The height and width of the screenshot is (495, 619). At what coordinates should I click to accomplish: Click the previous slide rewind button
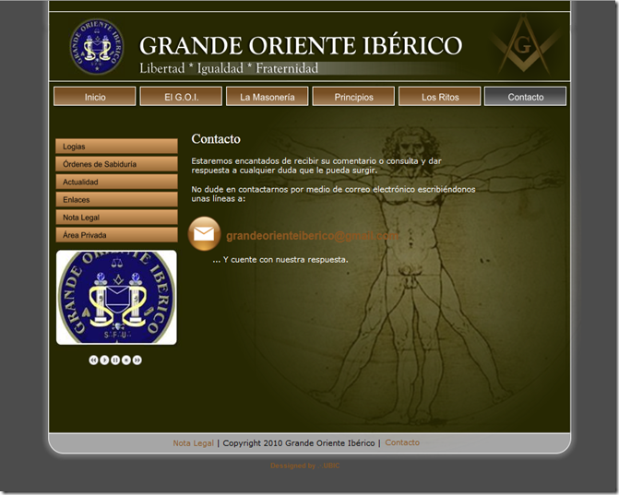tap(93, 359)
